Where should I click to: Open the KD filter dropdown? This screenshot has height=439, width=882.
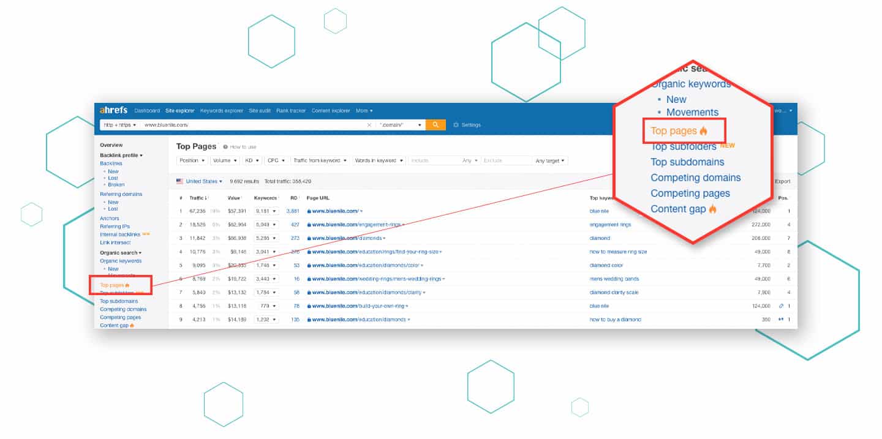[x=252, y=160]
